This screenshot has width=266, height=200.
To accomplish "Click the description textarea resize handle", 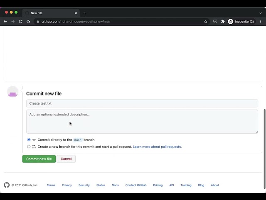I will [x=257, y=132].
